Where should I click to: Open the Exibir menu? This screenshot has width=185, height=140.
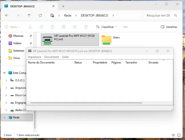click(x=65, y=57)
